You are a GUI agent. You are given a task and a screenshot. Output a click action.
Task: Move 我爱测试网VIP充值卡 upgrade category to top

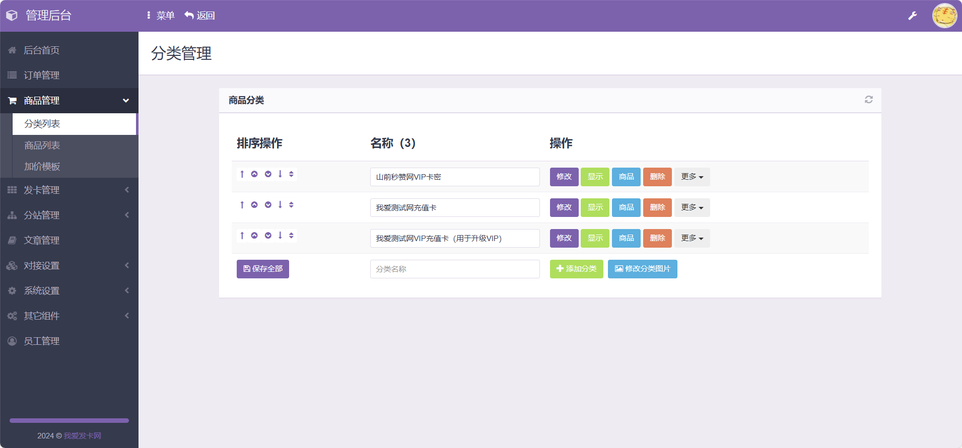tap(242, 236)
